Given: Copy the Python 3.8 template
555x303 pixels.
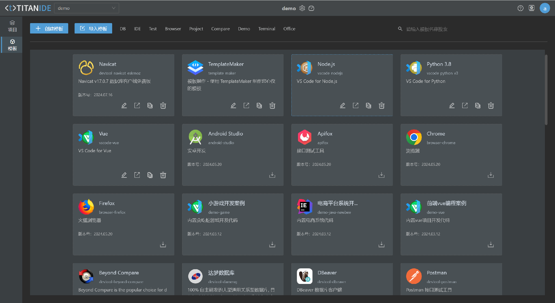Looking at the screenshot, I should 478,106.
